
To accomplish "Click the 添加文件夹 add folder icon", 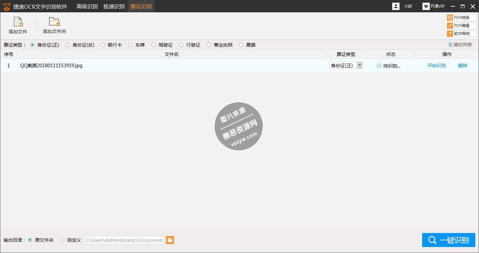I will (x=54, y=22).
